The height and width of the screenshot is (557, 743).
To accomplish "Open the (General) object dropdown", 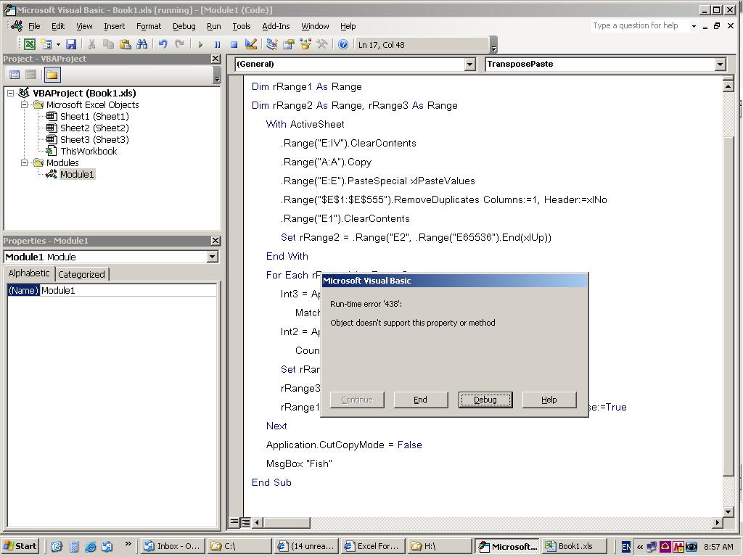I will [x=469, y=65].
